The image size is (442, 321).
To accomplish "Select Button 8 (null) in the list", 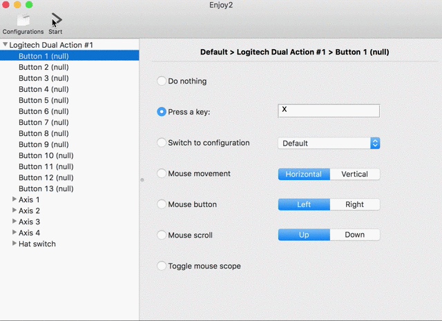I will coord(69,133).
